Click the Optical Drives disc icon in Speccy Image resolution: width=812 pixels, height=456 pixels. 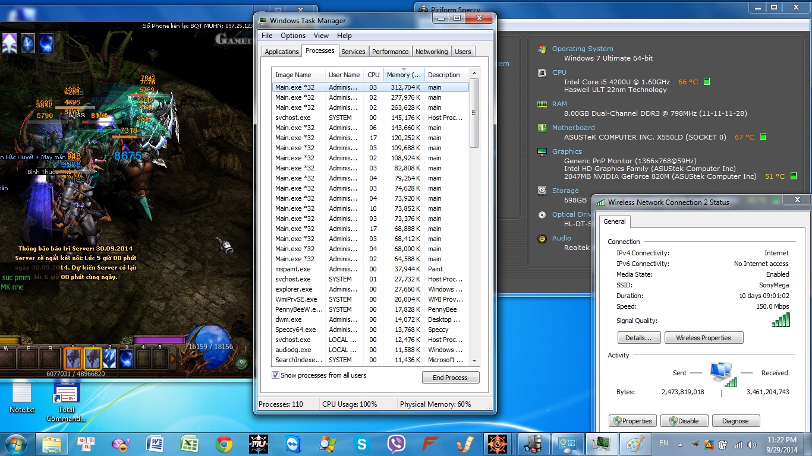tap(542, 214)
